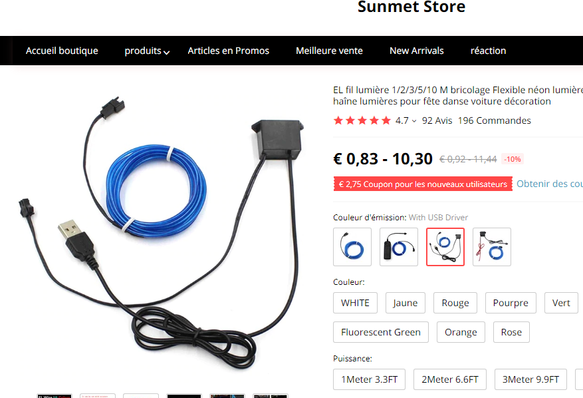The height and width of the screenshot is (398, 583).
Task: Choose the Jaune color option
Action: point(406,303)
